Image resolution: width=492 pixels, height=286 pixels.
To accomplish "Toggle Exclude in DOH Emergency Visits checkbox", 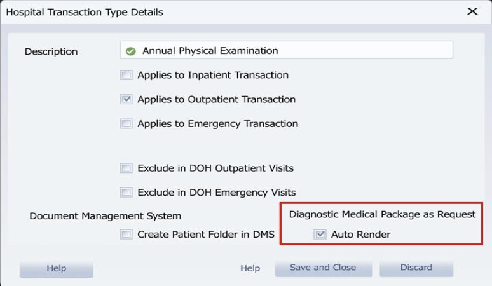I will [126, 192].
